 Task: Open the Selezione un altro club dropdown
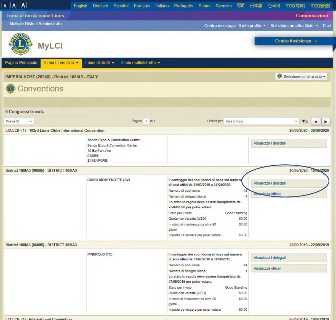click(x=301, y=76)
